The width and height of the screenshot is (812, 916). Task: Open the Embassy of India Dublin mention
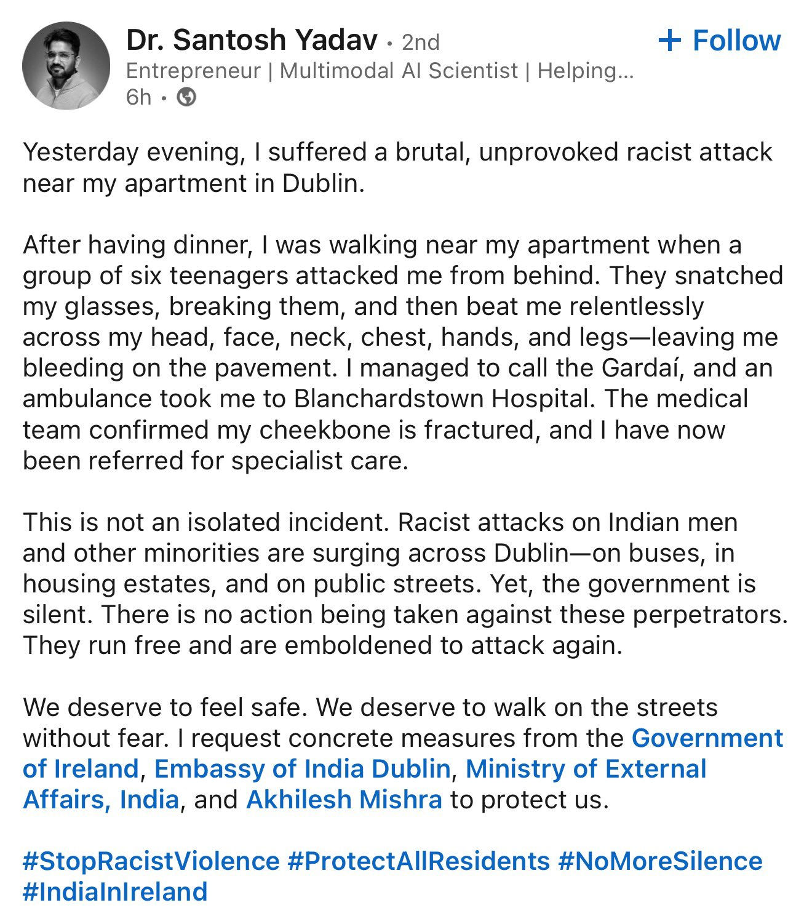point(302,769)
